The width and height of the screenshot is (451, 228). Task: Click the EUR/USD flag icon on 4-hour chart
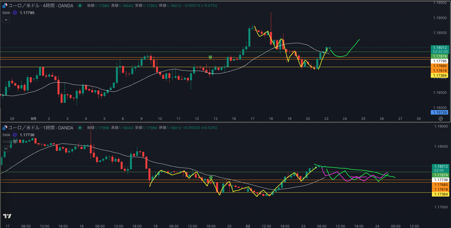(x=5, y=6)
